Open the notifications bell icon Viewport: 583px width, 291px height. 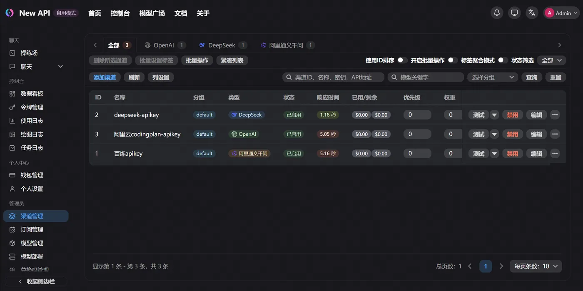pyautogui.click(x=497, y=13)
